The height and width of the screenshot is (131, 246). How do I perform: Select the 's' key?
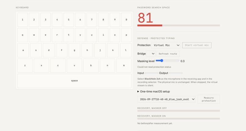pos(36,50)
